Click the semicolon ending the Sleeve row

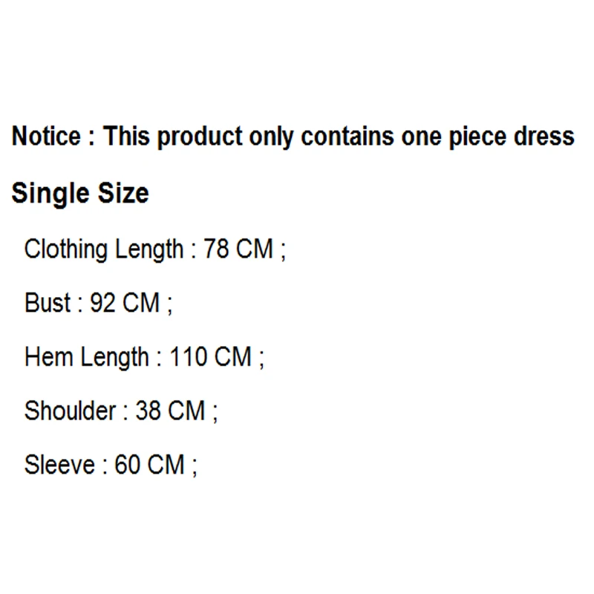tap(195, 468)
